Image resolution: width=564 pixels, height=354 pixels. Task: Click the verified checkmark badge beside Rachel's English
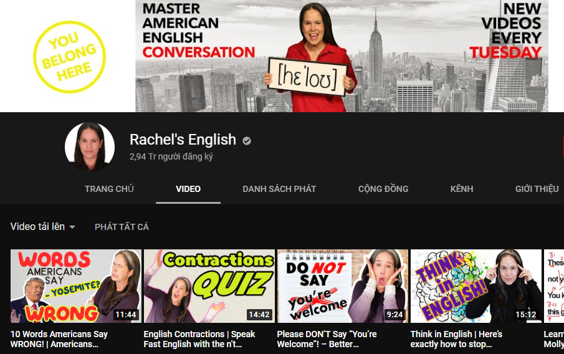click(246, 141)
